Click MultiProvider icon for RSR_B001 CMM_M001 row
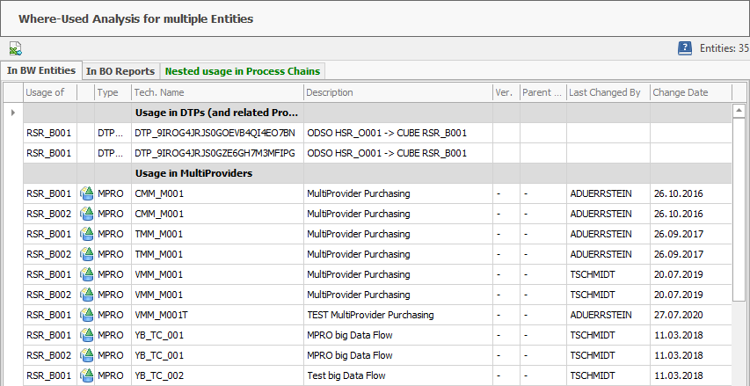Image resolution: width=750 pixels, height=386 pixels. (x=87, y=193)
